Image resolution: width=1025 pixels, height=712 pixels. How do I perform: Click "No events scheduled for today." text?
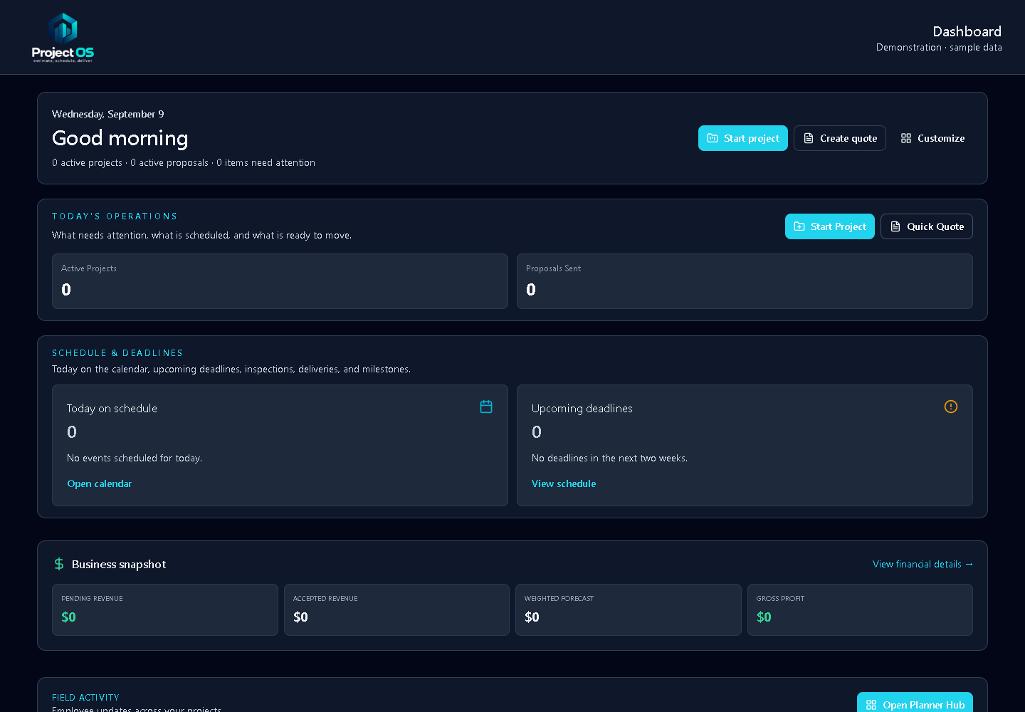click(x=135, y=458)
